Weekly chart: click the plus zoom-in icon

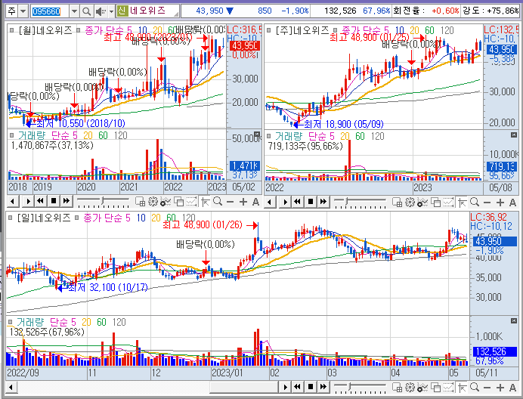click(x=500, y=203)
